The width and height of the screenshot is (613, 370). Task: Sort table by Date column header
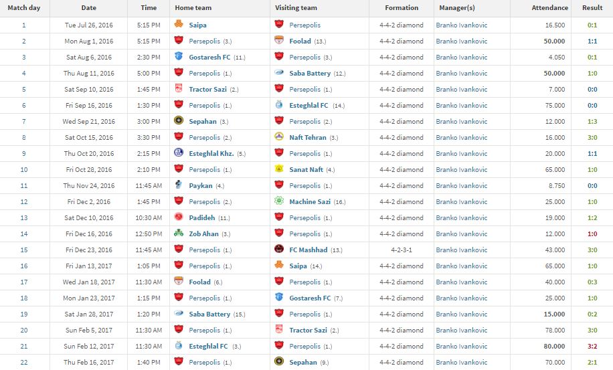point(89,8)
